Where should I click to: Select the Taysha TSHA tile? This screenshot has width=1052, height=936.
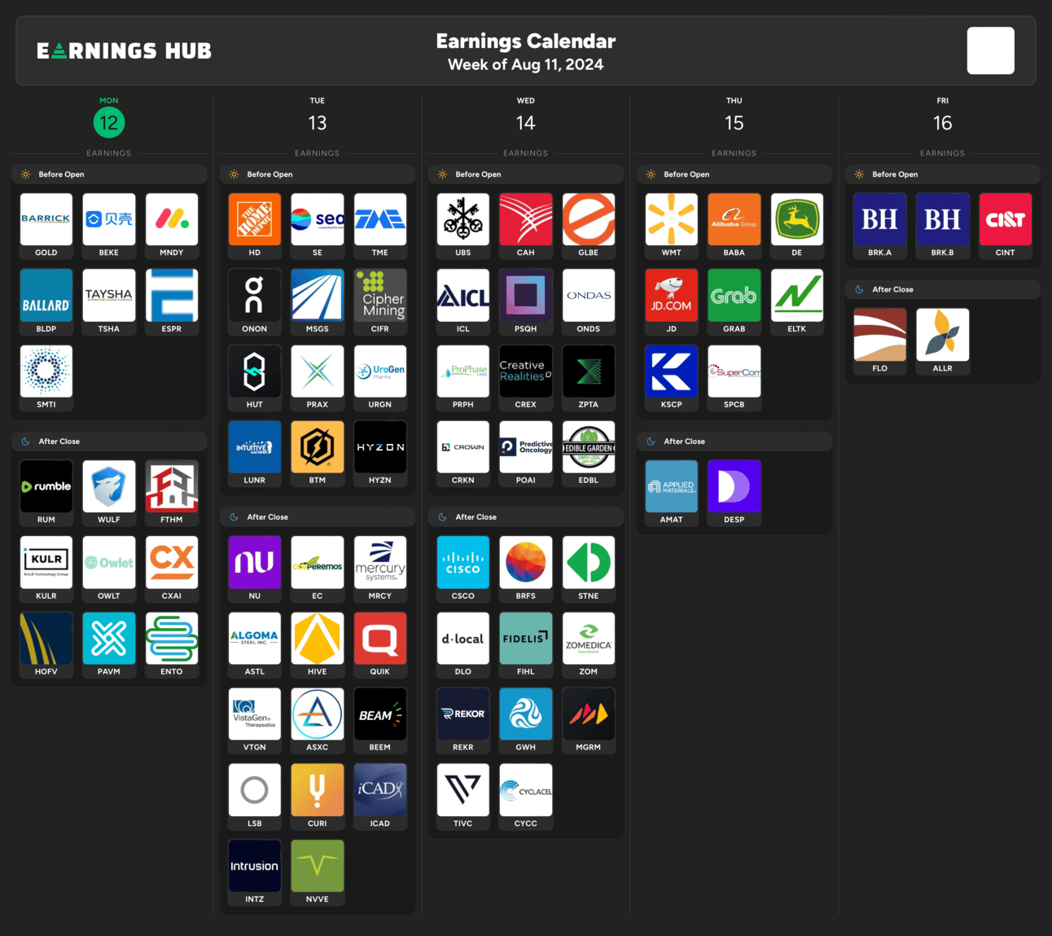click(109, 301)
